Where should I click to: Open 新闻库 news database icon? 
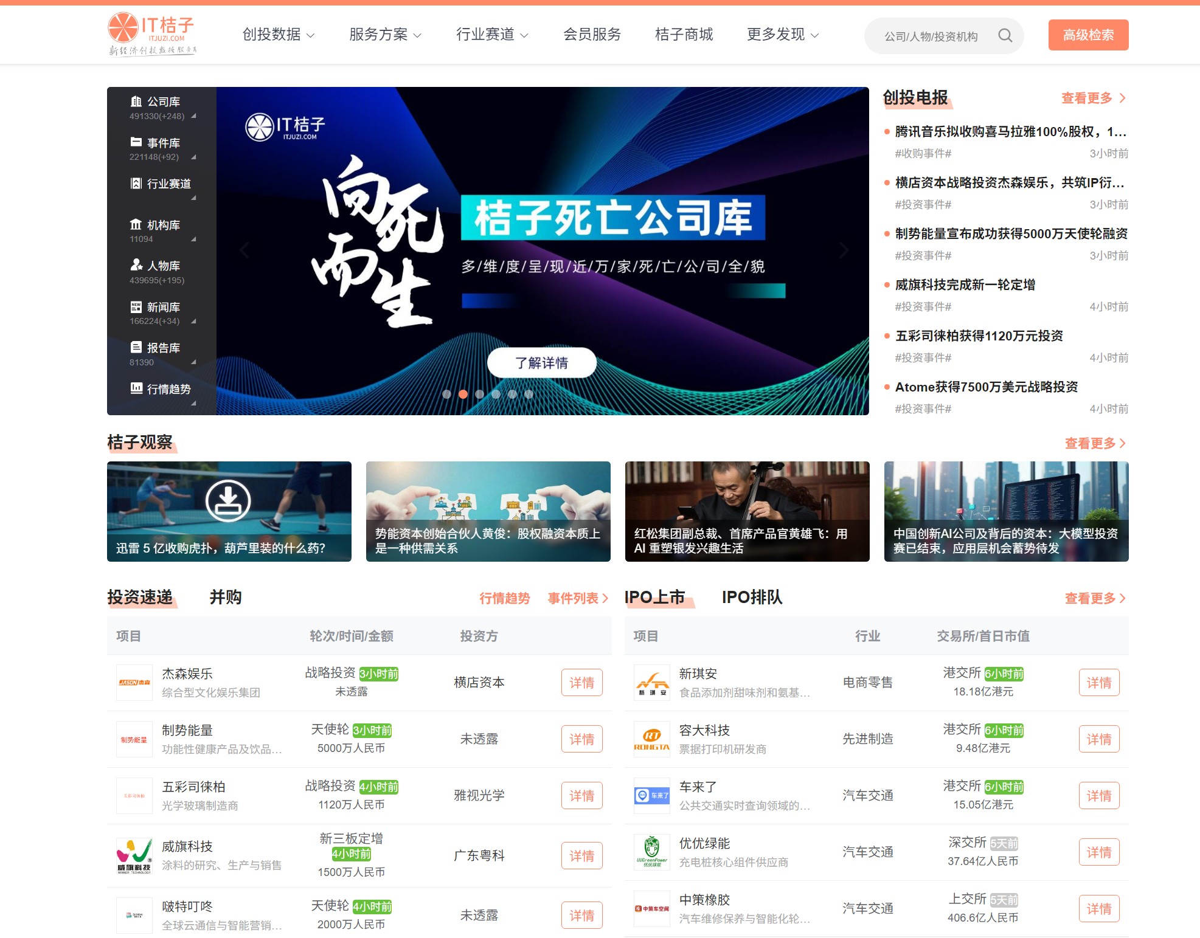(x=136, y=306)
